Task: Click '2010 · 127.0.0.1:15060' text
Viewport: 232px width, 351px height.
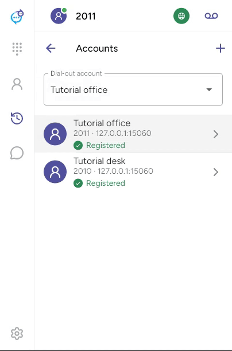Action: (113, 171)
